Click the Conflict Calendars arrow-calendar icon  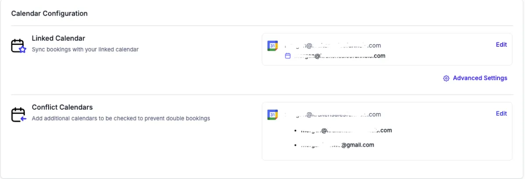tap(19, 114)
